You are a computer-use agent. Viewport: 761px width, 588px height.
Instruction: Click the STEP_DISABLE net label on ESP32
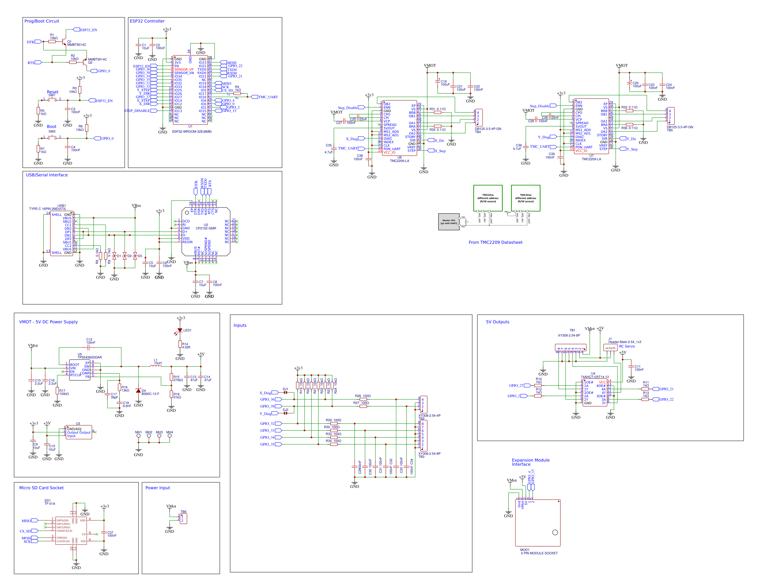[137, 111]
